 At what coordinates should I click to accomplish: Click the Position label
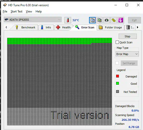click(x=120, y=124)
